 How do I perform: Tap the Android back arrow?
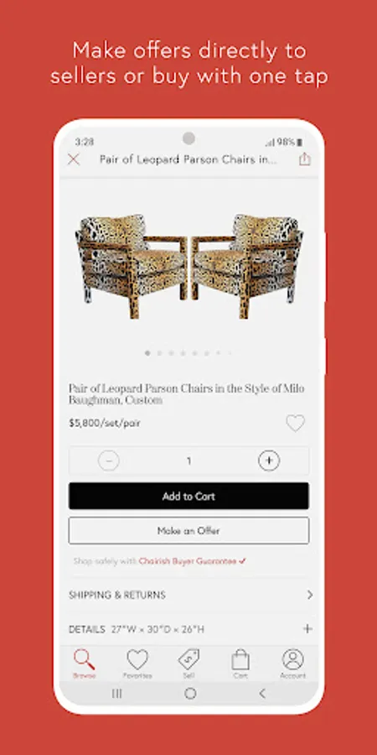pos(262,694)
